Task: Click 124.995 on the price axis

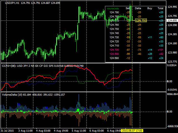Action: point(172,7)
